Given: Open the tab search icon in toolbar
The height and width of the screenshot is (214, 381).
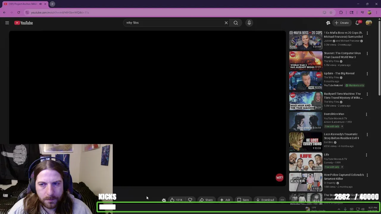Looking at the screenshot, I should [x=352, y=12].
